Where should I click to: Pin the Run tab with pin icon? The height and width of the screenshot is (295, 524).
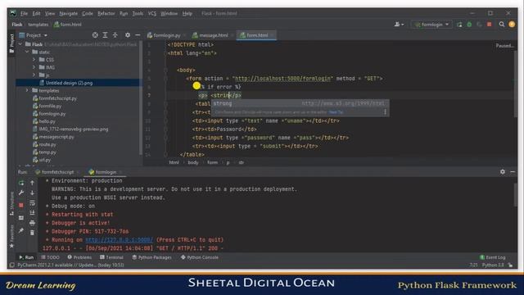(21, 230)
